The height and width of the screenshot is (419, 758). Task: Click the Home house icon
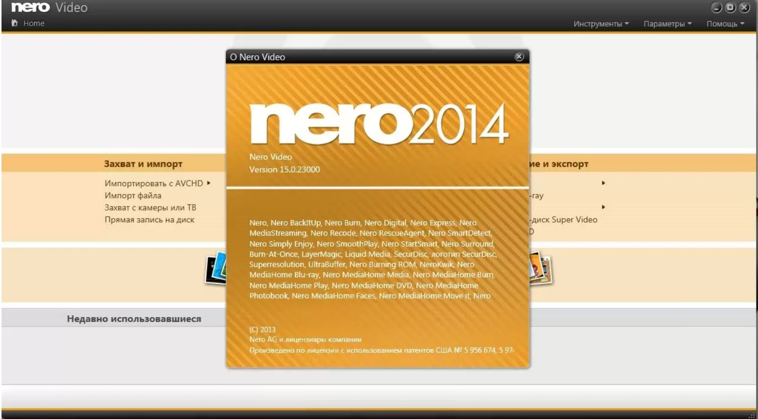15,23
